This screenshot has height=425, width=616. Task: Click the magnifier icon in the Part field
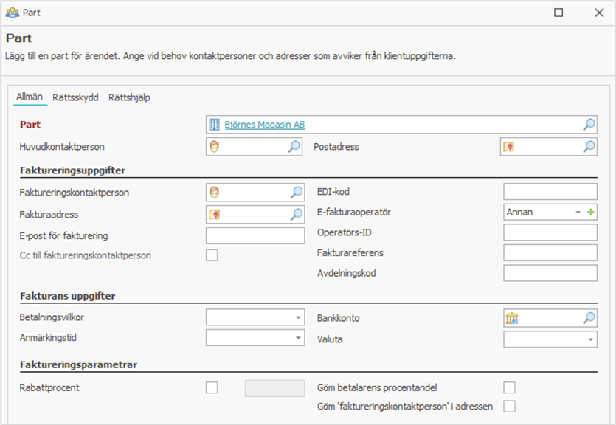589,125
